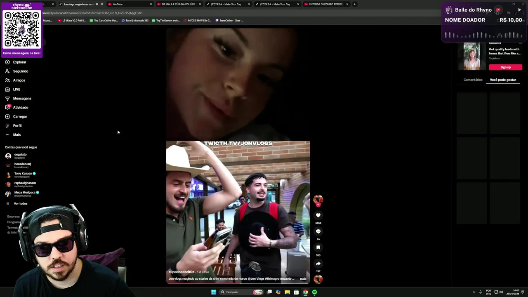Click the playing TikTok video
Viewport: 528px width, 297px height.
click(x=238, y=156)
